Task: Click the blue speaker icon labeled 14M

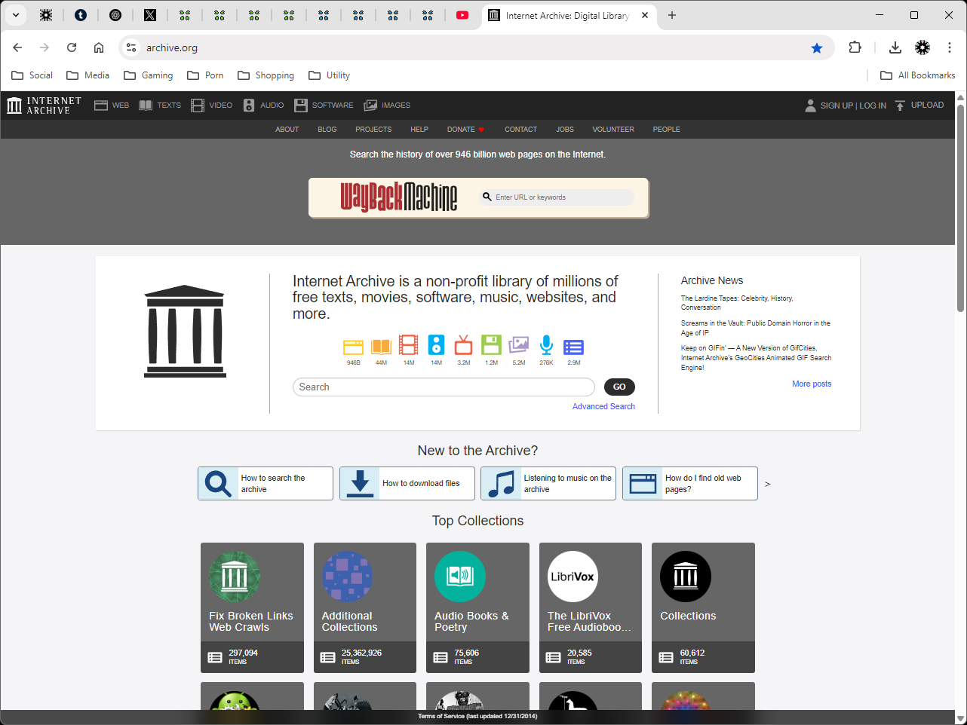Action: click(436, 345)
